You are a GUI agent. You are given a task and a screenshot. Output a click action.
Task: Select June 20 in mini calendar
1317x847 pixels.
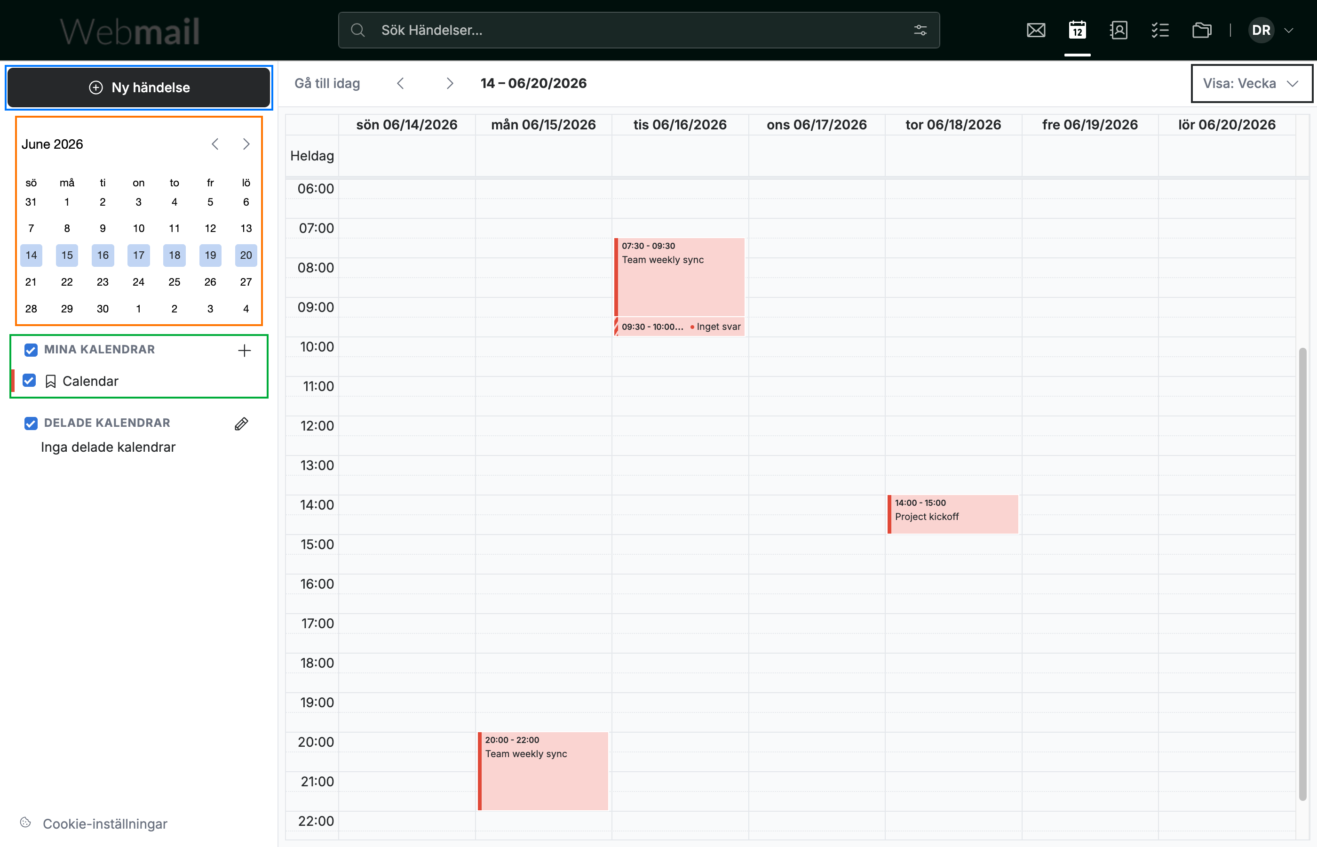246,255
